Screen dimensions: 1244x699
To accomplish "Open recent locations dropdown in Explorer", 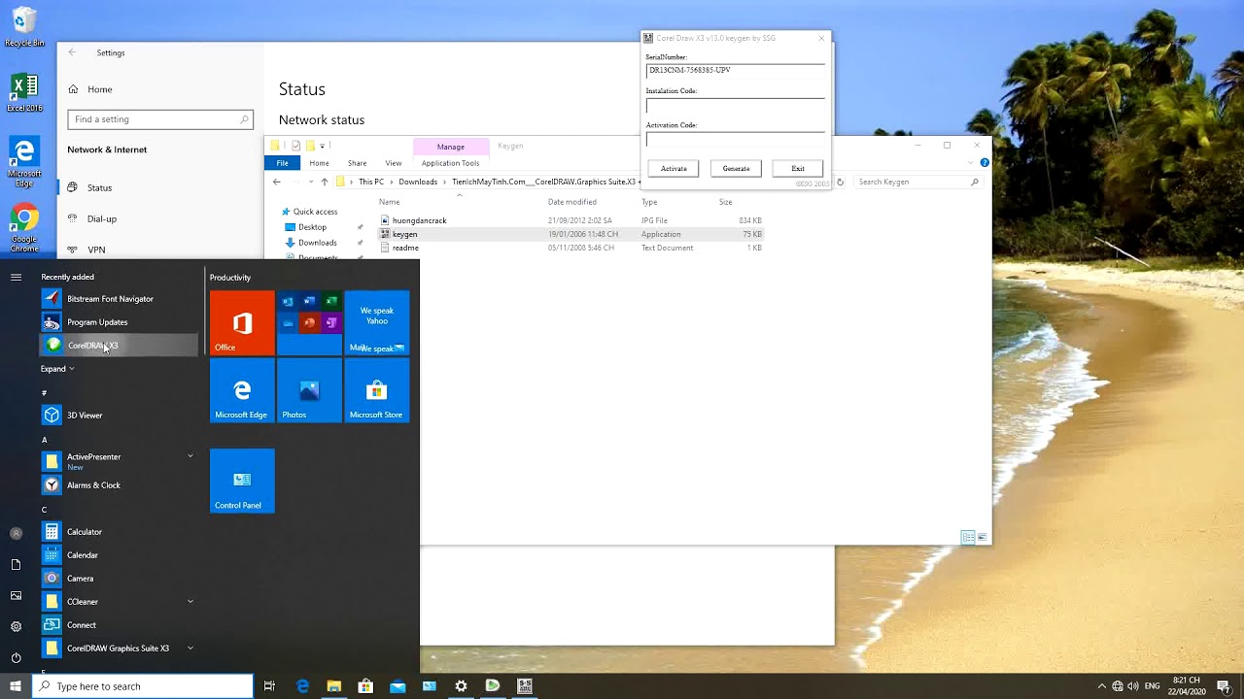I will pos(311,182).
